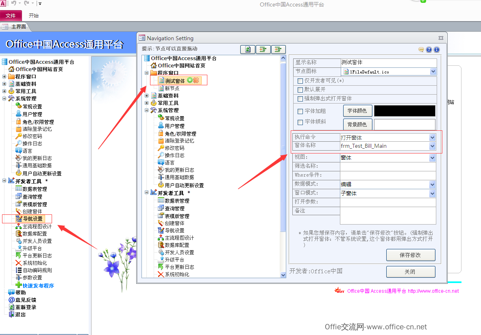Image resolution: width=481 pixels, height=335 pixels.
Task: Open help with the question mark icon
Action: [429, 50]
